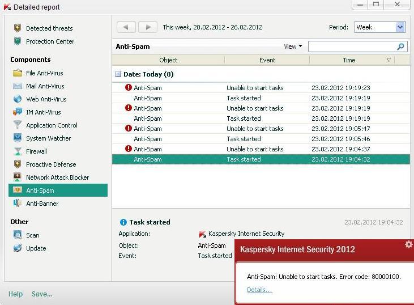
Task: Click the Update globe icon
Action: click(x=18, y=248)
